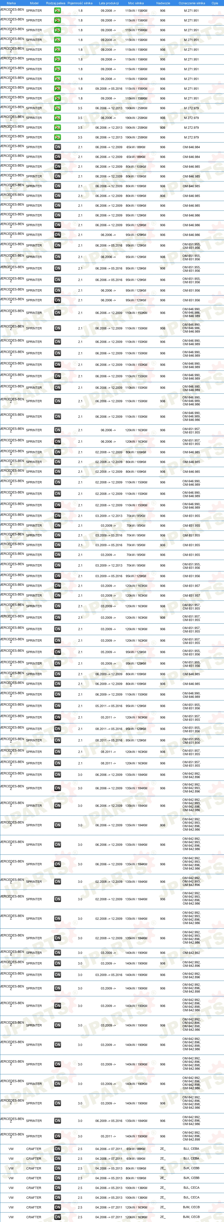Click ON icon in 140kW row listing only OM 642.992
This screenshot has height=1222, width=224.
tap(57, 953)
